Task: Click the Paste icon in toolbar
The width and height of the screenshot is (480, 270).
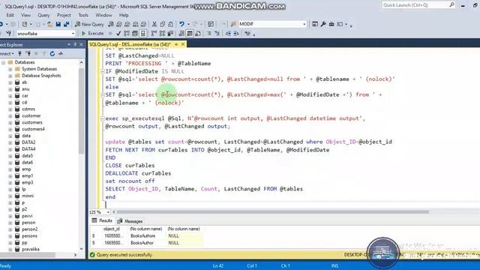Action: 170,24
